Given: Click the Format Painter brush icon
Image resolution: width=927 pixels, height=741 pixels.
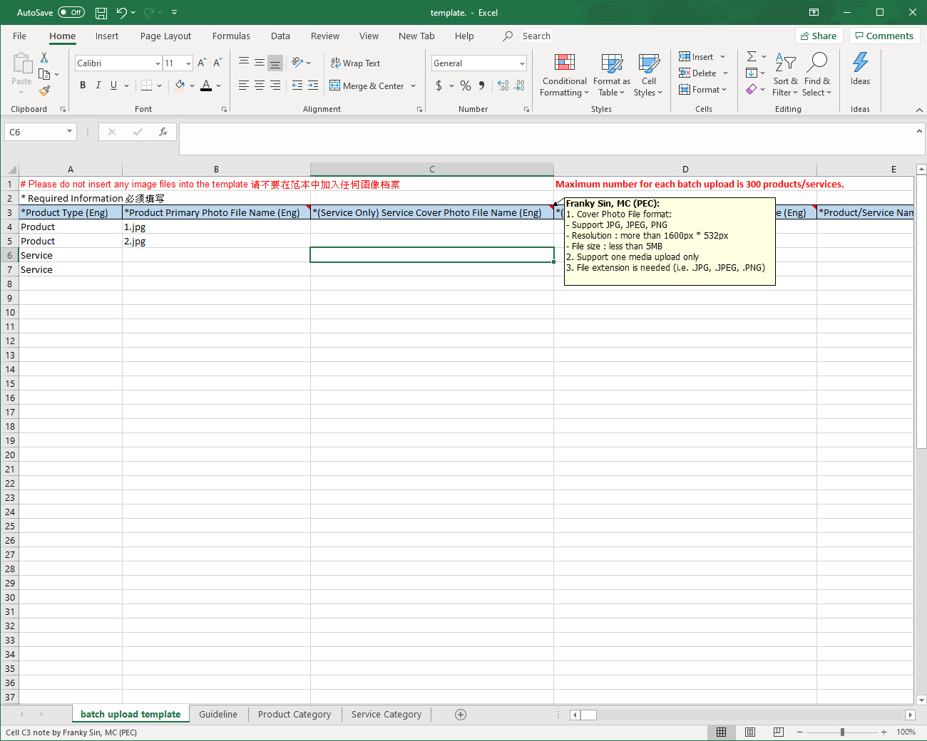Looking at the screenshot, I should (44, 90).
